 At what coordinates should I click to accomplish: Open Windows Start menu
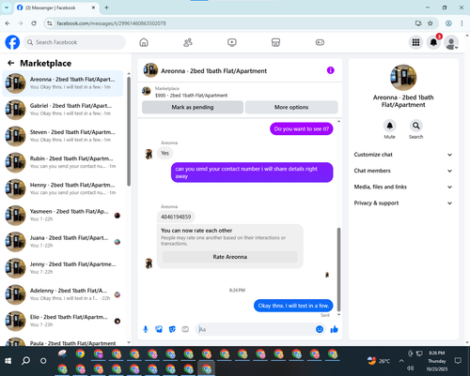tap(8, 361)
